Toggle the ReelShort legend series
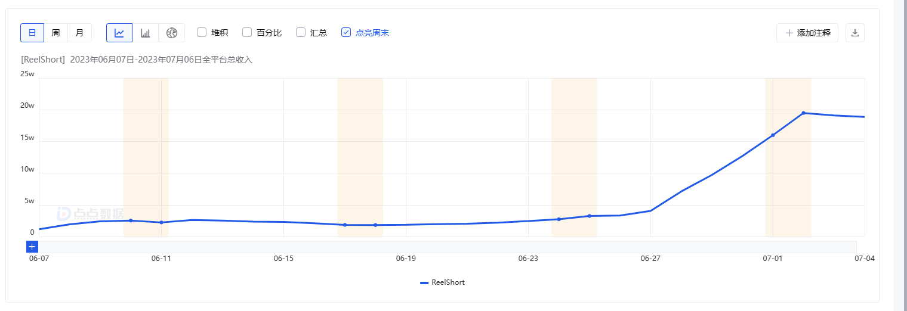 (442, 282)
